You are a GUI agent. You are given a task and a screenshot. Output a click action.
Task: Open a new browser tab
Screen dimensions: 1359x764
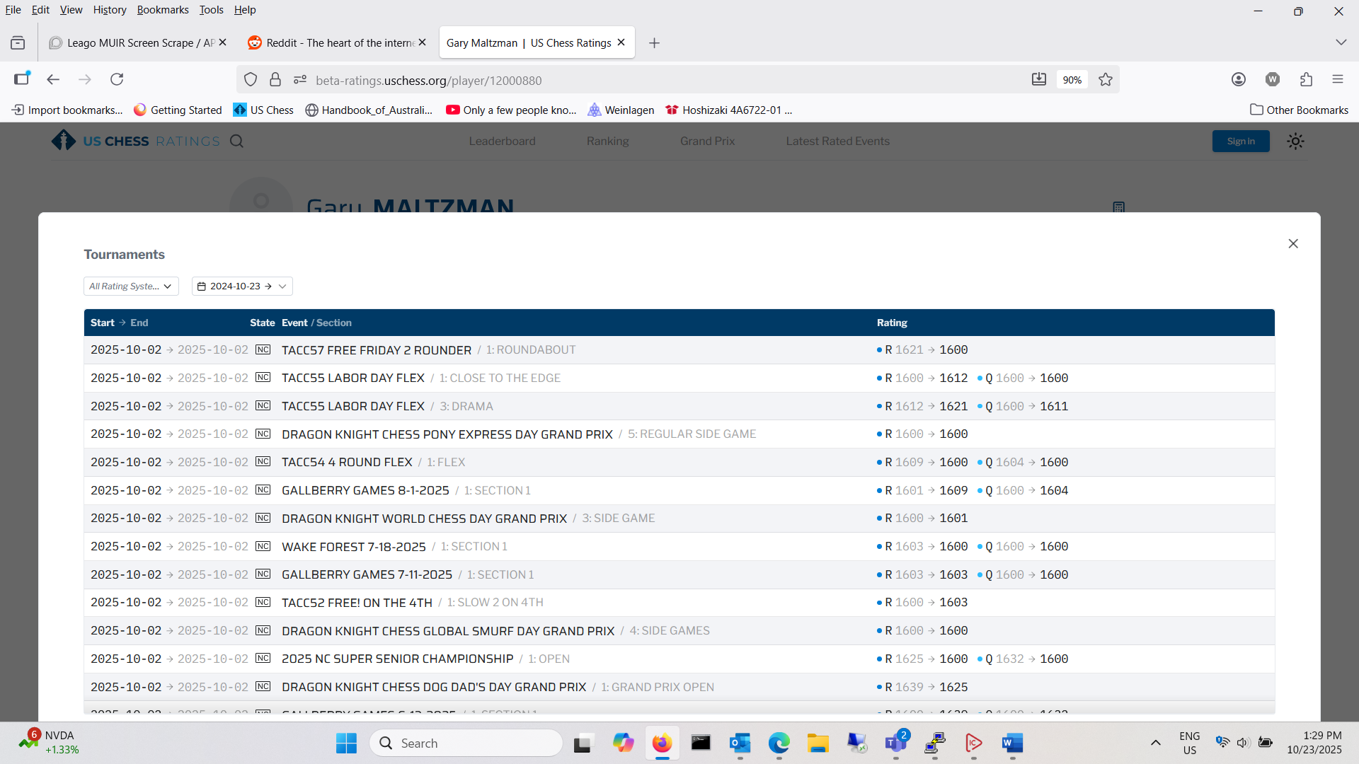coord(654,43)
